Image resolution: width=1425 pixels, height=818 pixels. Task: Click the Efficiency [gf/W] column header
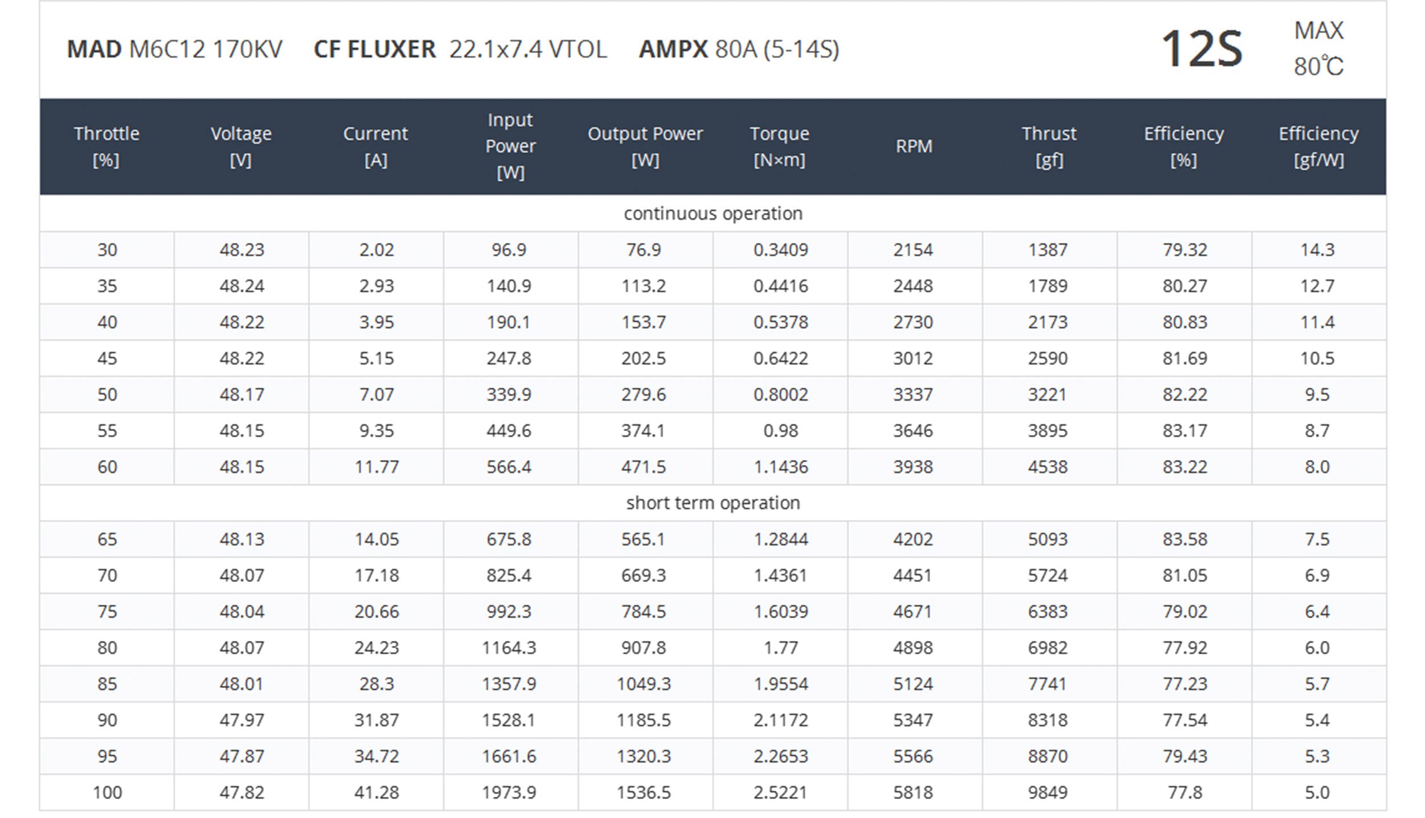(x=1318, y=146)
